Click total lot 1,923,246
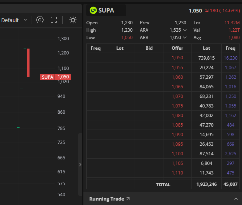 tap(207, 184)
